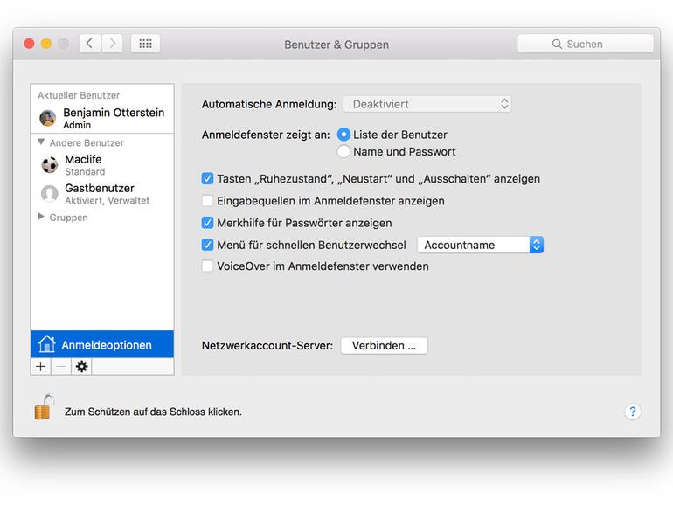Disable the Ruhezustand, Neustart, Ausschalten checkbox
The height and width of the screenshot is (505, 673).
tap(208, 179)
